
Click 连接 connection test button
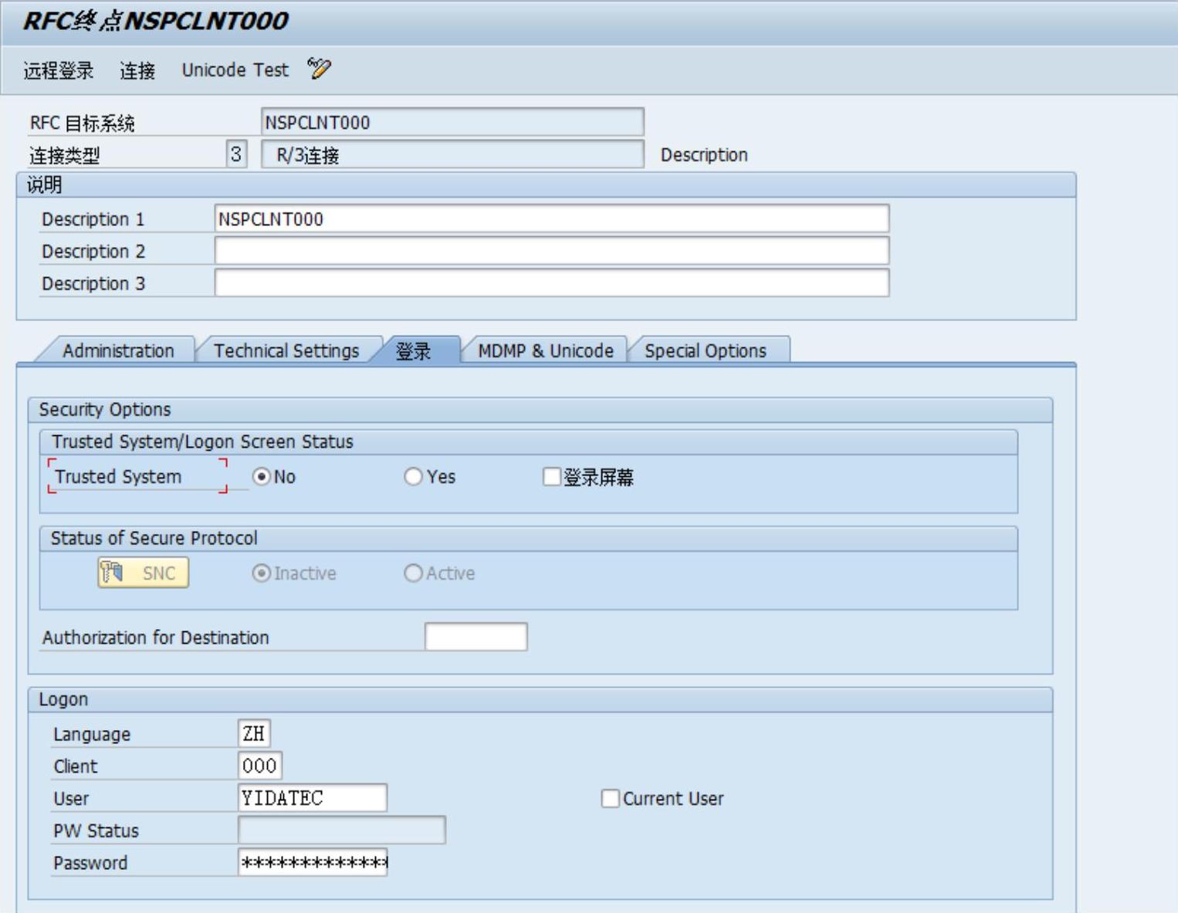(137, 70)
